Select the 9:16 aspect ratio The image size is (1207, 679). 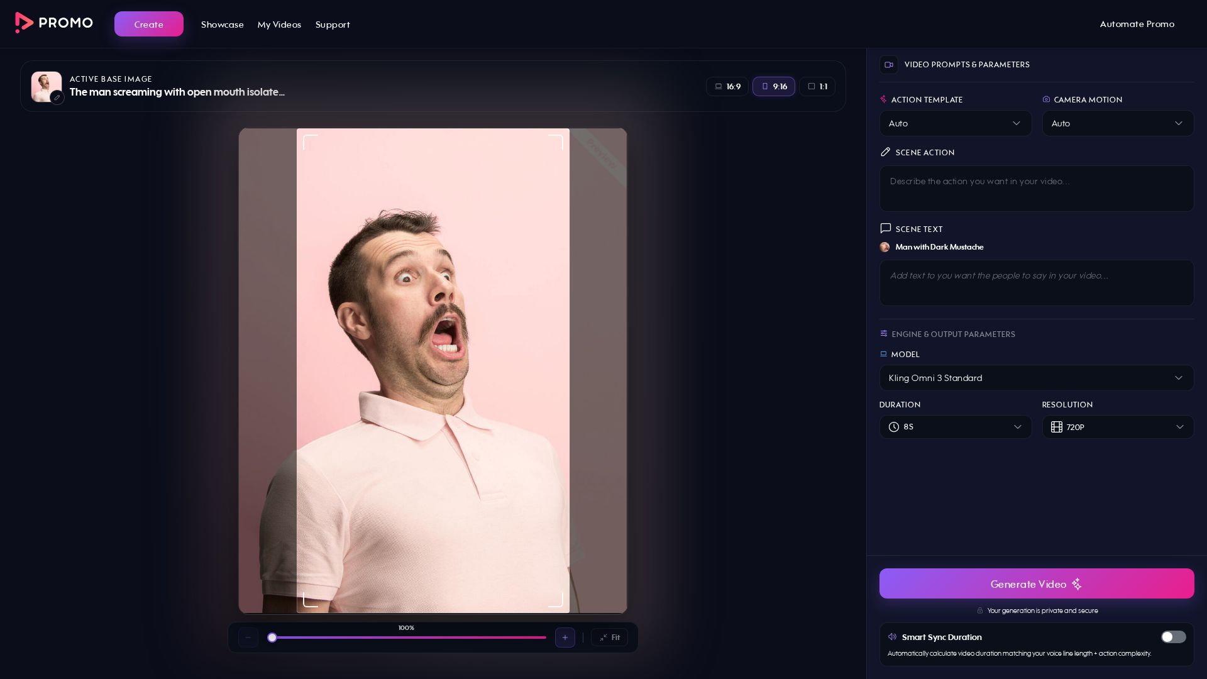click(x=774, y=86)
